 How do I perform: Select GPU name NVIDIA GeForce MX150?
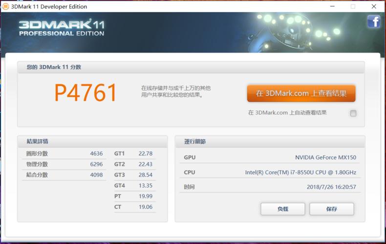[325, 157]
